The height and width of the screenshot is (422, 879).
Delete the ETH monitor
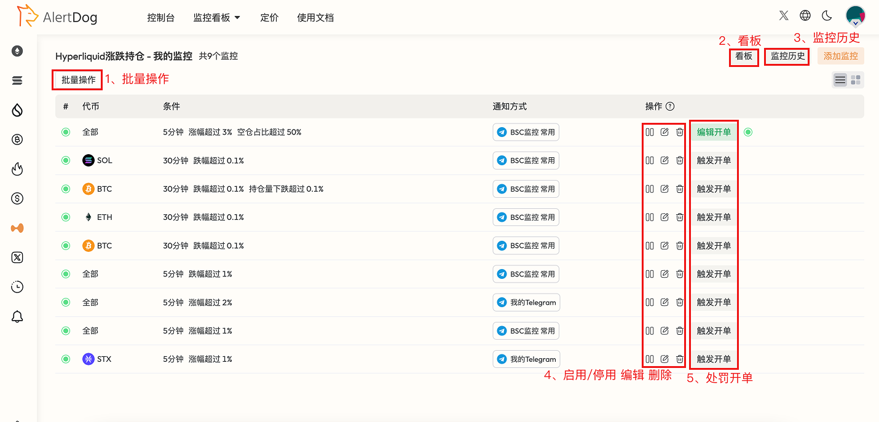(x=680, y=217)
